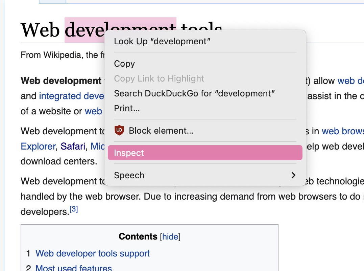Choose Print… in the context menu

pos(205,108)
